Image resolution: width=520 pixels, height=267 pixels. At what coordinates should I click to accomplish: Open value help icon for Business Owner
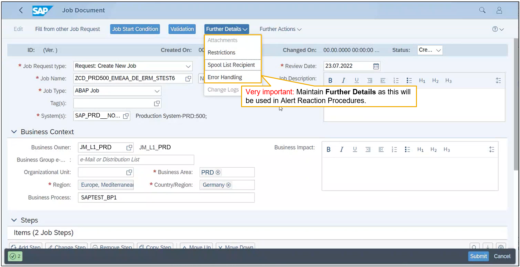129,147
